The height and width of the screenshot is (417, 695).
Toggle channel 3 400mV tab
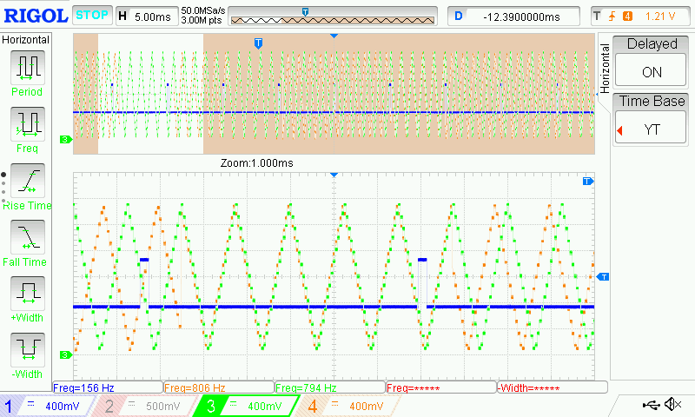247,406
